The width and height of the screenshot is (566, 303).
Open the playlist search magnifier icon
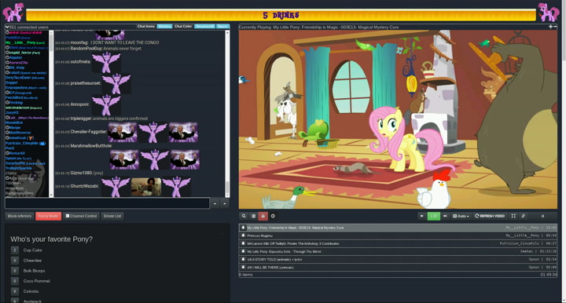(x=244, y=216)
